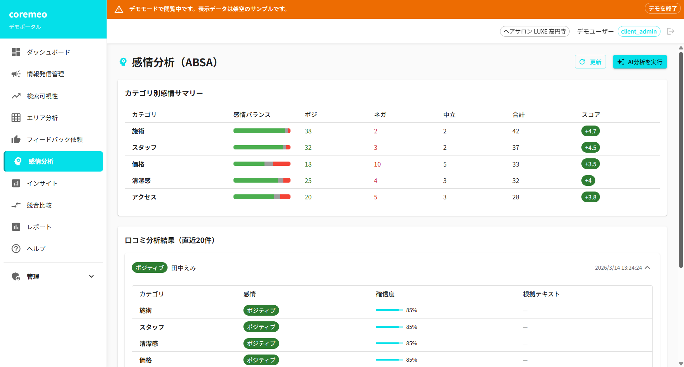Click the dashboard grid icon in sidebar
This screenshot has width=684, height=367.
coord(16,52)
